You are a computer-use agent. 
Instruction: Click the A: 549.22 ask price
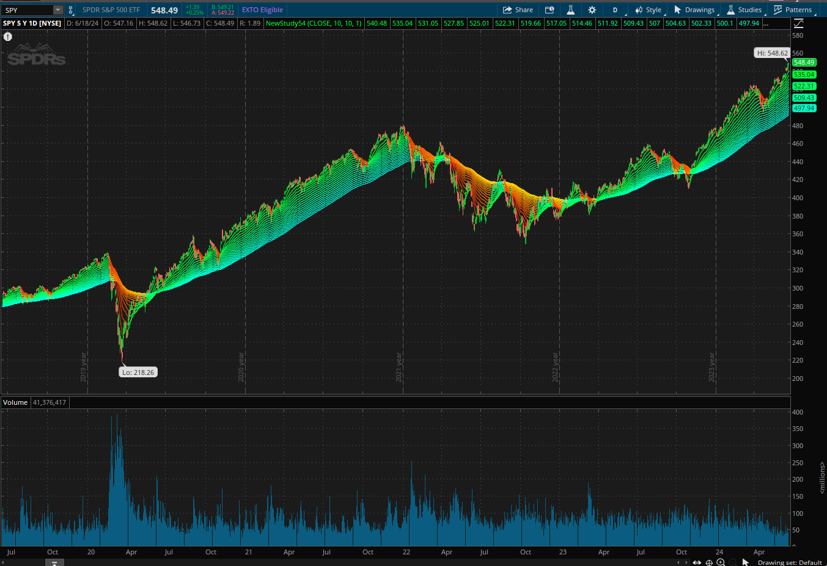[x=222, y=13]
